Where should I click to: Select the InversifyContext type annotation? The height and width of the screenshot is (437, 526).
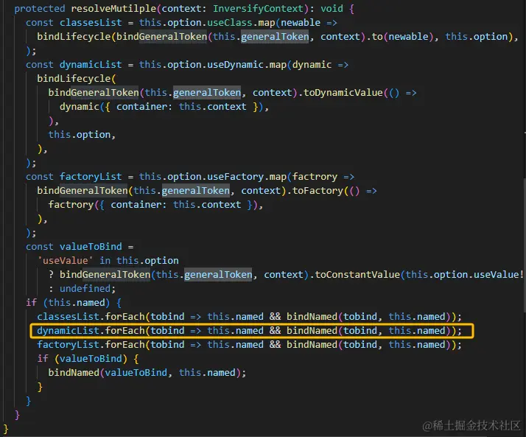[258, 8]
